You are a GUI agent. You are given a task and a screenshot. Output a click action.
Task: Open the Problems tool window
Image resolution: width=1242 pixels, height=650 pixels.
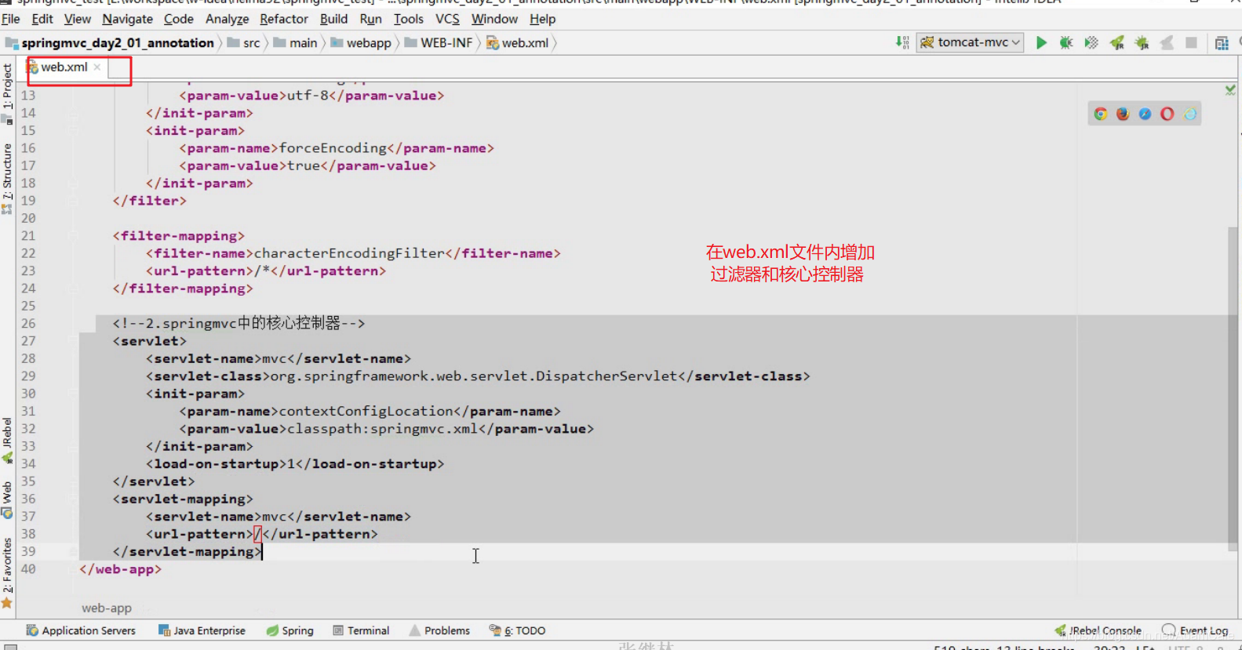pos(439,630)
